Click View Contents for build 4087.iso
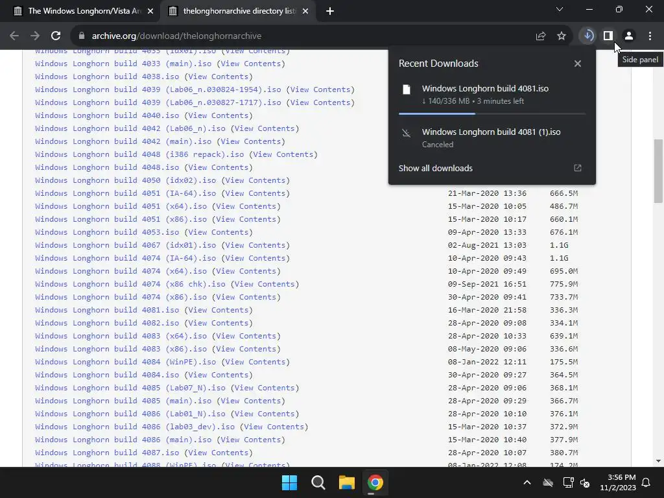 [x=219, y=453]
